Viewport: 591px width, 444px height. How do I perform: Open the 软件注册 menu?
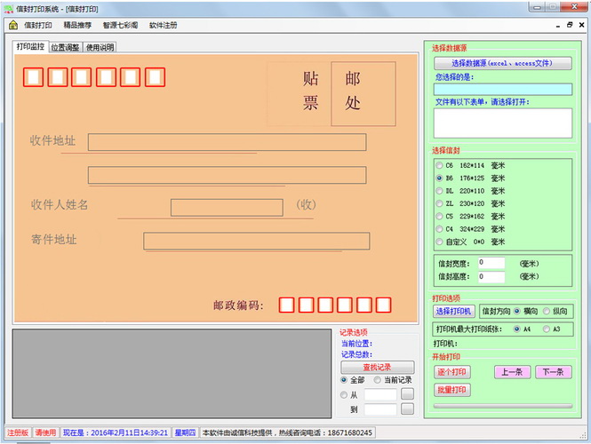click(x=164, y=25)
